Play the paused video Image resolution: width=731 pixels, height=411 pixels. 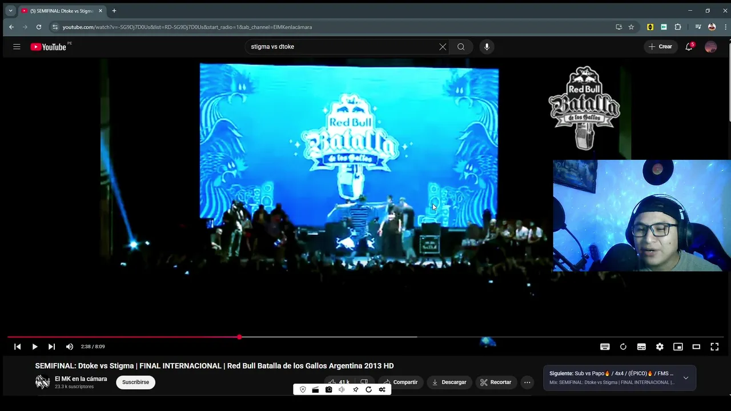(x=35, y=346)
